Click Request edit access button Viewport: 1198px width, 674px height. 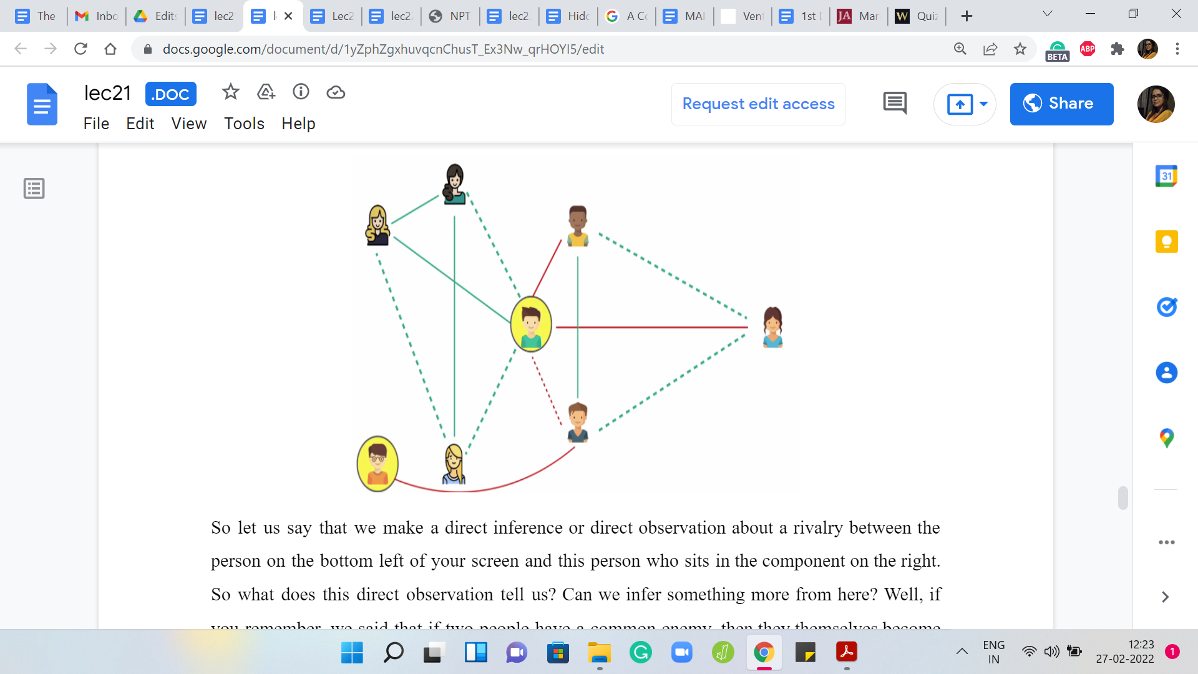coord(758,104)
